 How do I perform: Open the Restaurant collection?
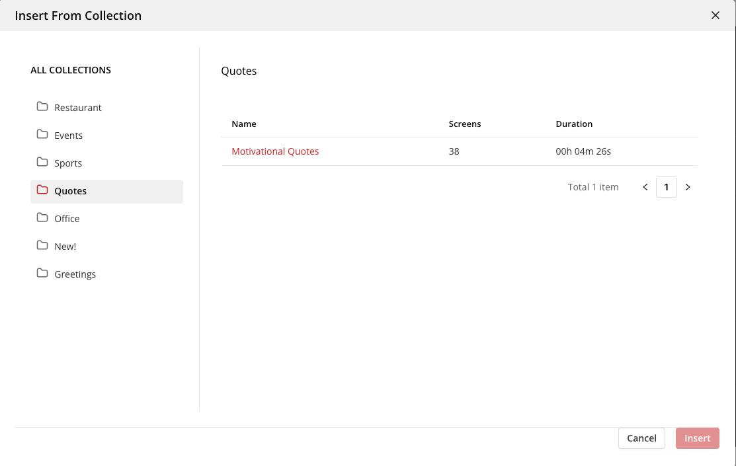(78, 108)
